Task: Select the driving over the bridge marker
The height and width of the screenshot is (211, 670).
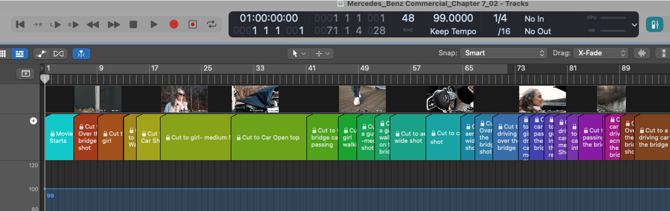Action: coord(505,137)
